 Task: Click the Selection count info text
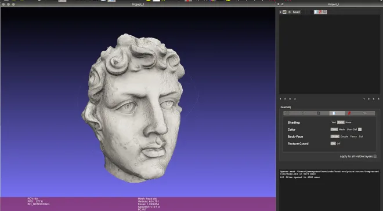pos(149,207)
